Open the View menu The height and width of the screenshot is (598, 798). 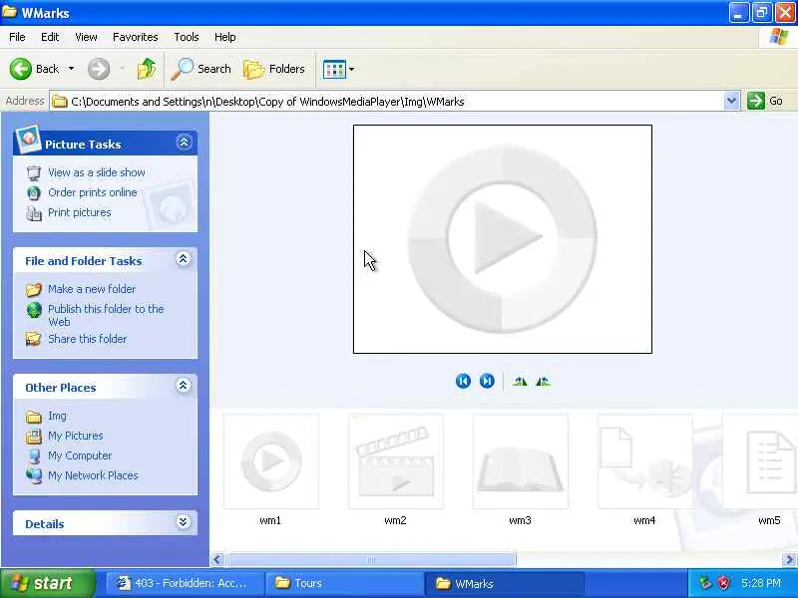[86, 37]
